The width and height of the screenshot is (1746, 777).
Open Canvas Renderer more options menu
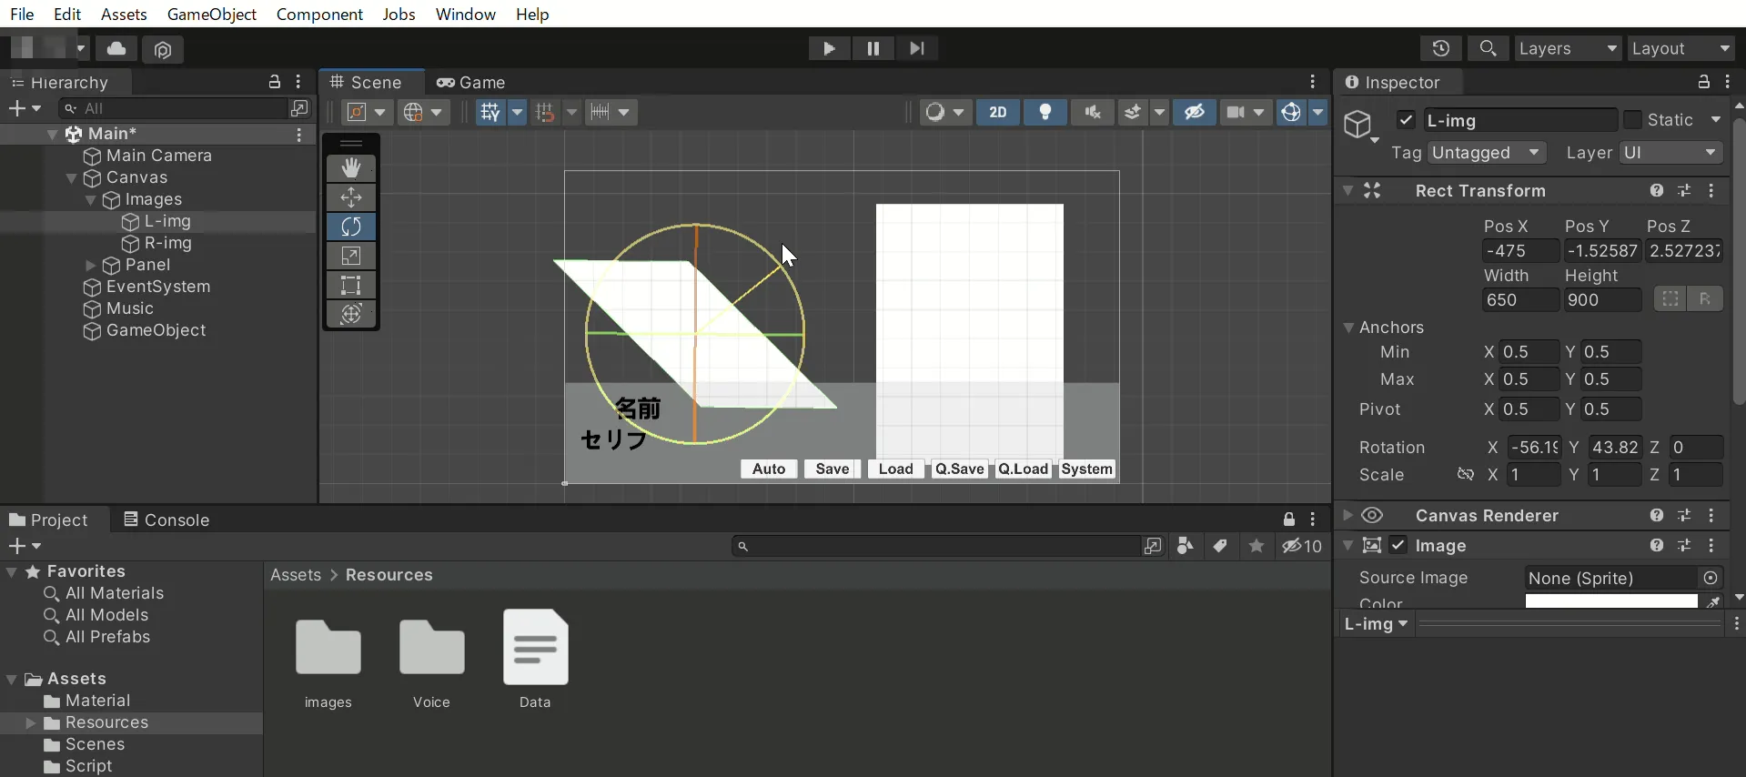(x=1712, y=516)
